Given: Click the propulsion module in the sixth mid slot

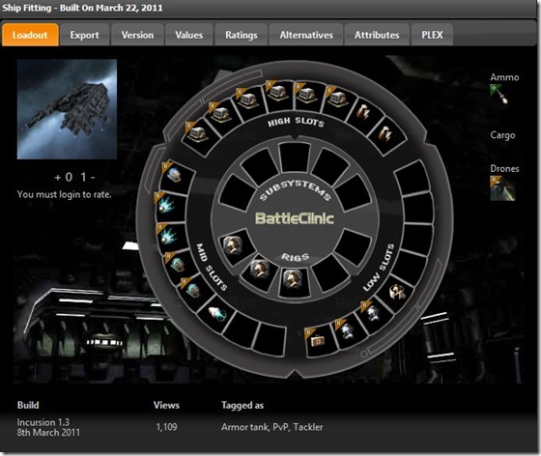Looking at the screenshot, I should click(217, 314).
